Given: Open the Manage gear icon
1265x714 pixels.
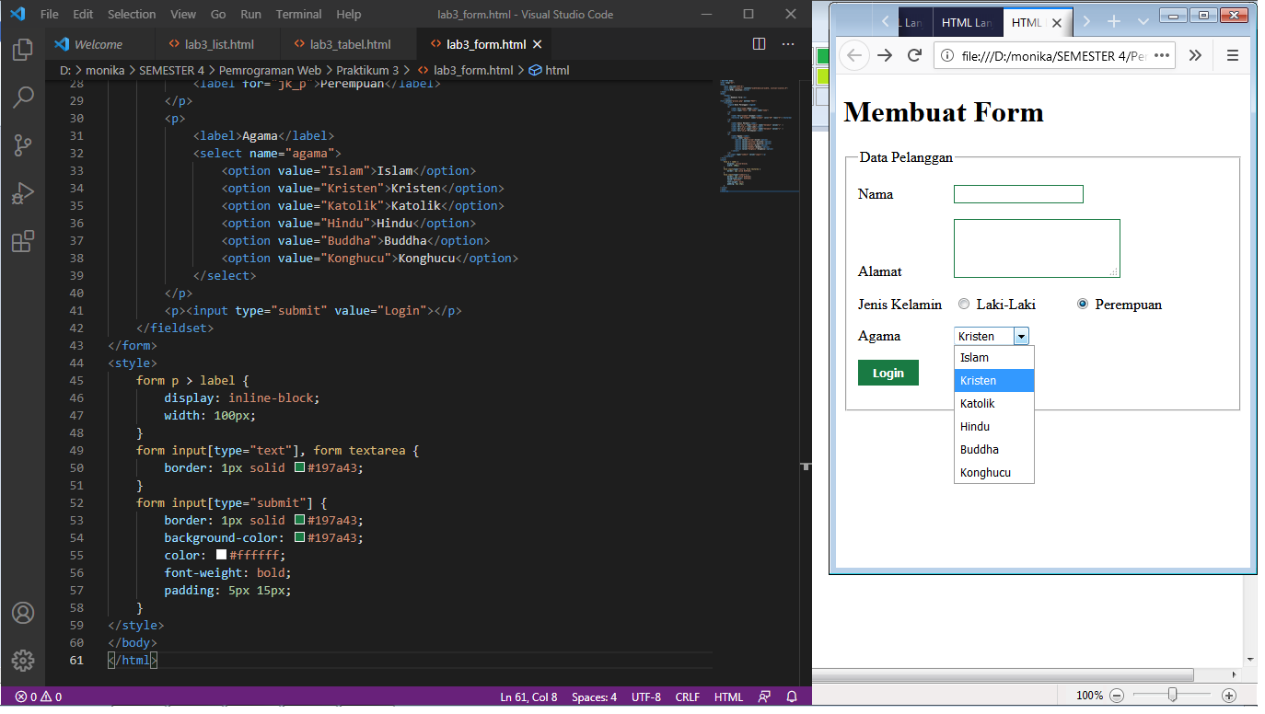Looking at the screenshot, I should point(23,660).
